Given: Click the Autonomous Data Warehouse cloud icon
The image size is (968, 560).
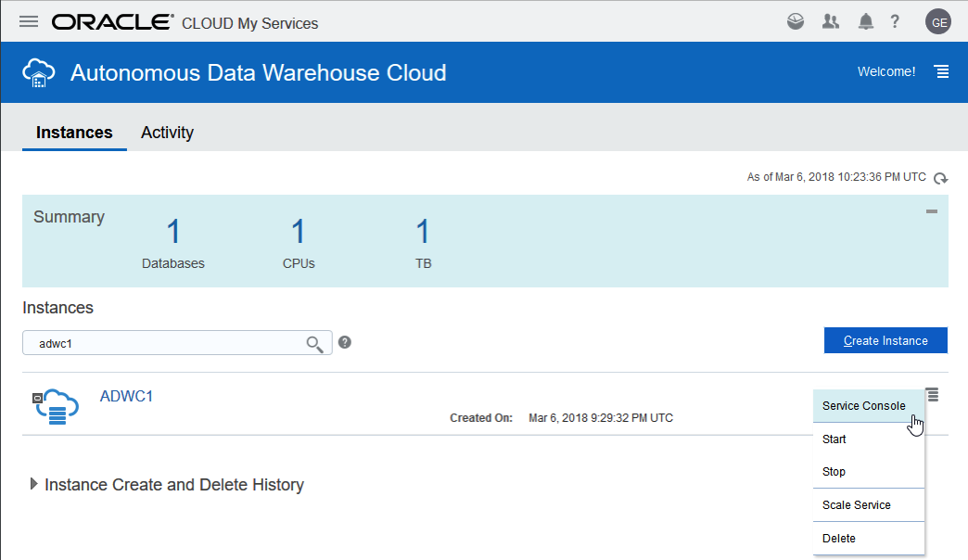Looking at the screenshot, I should pos(38,72).
